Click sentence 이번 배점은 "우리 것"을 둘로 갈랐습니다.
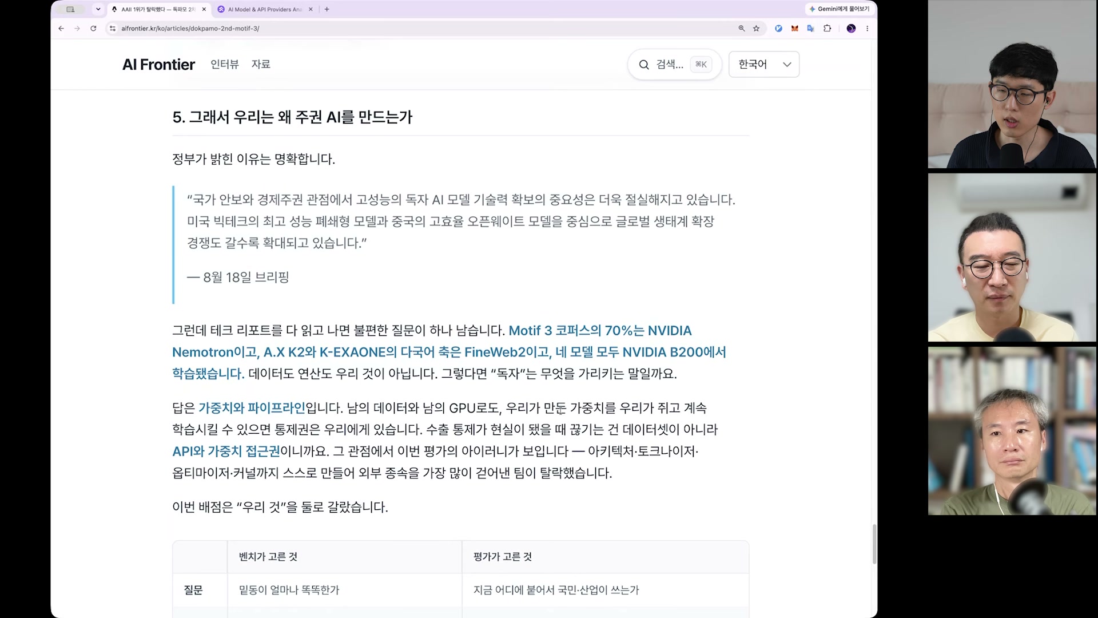The image size is (1098, 618). (x=280, y=508)
